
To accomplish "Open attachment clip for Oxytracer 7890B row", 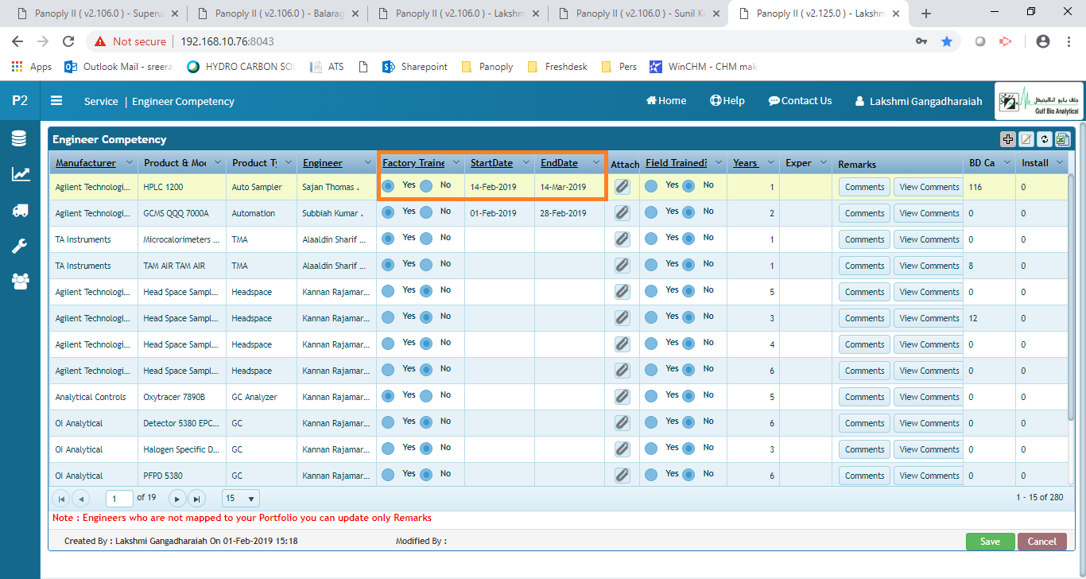I will pos(622,397).
